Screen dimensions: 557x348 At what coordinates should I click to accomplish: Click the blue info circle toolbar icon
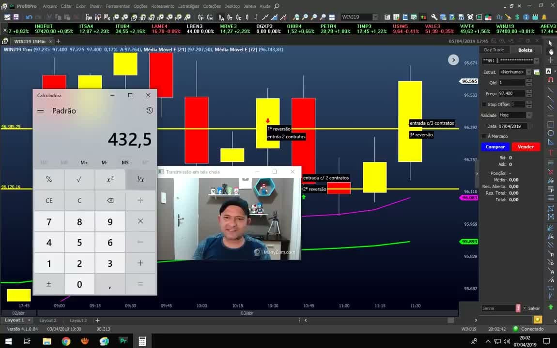[x=526, y=17]
